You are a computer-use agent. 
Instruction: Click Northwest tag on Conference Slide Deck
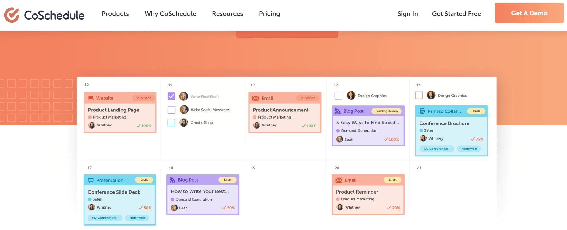click(x=137, y=218)
